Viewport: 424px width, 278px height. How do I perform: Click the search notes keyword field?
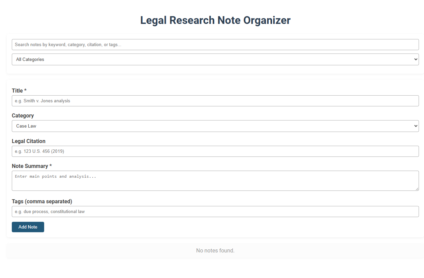click(x=215, y=44)
